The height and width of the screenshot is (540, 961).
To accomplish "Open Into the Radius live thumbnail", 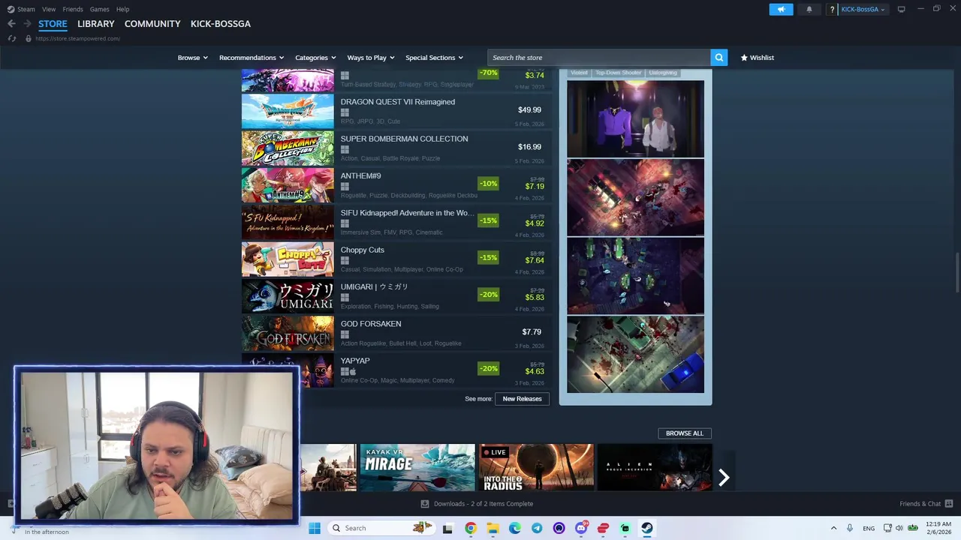I will pyautogui.click(x=536, y=467).
